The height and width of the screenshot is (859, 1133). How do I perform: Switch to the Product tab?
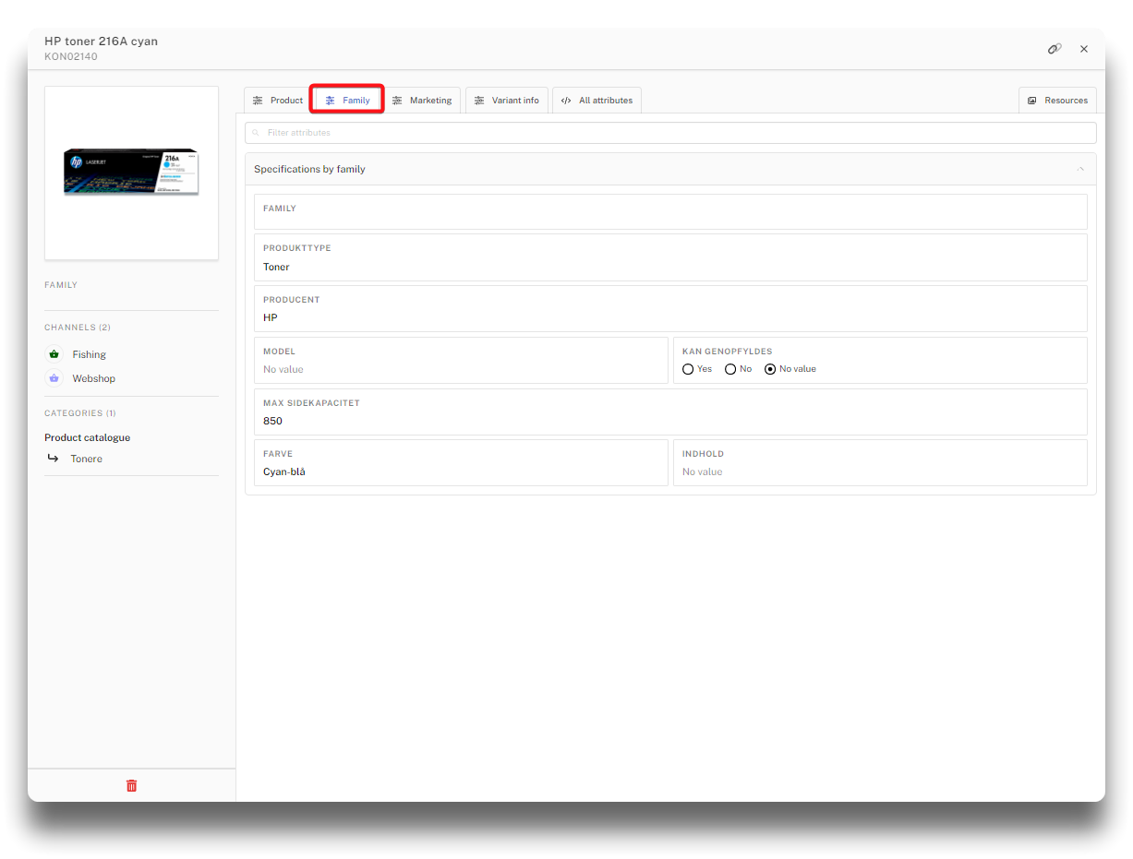[x=277, y=101]
